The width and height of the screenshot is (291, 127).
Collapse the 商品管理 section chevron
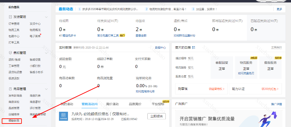click(46, 89)
